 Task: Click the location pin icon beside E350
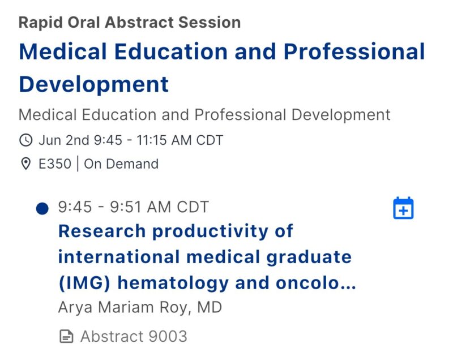(26, 164)
